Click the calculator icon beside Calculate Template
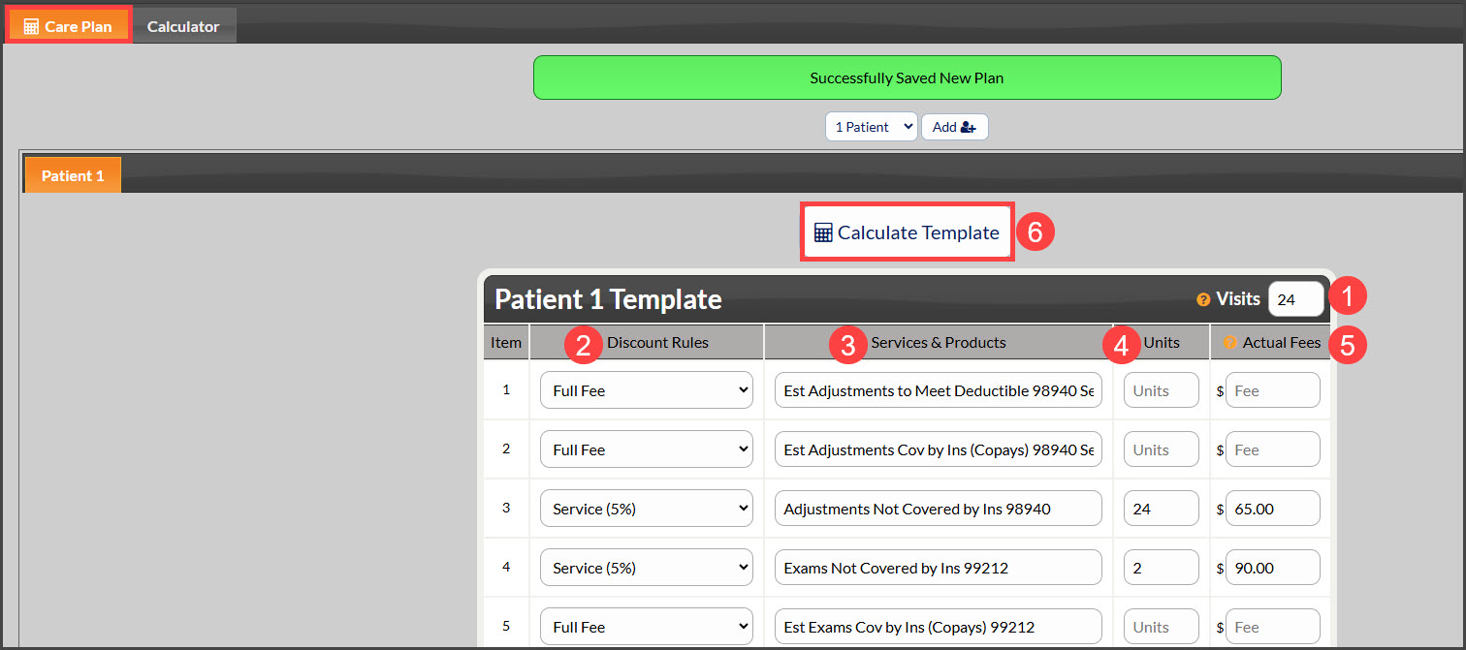Screen dimensions: 1466x650 click(823, 232)
